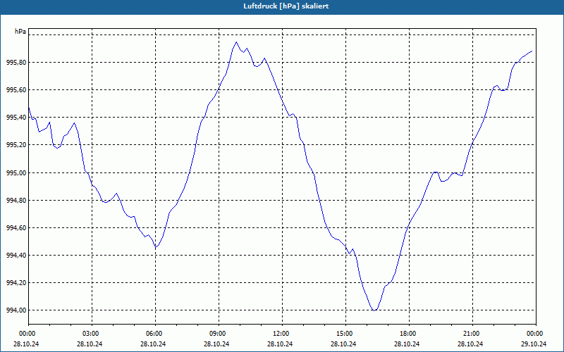The image size is (564, 352).
Task: Select the 994,60 y-axis label
Action: (16, 227)
